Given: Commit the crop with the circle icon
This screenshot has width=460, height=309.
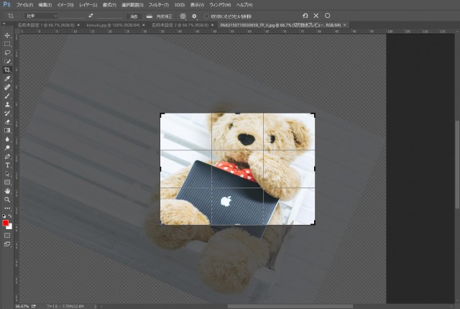Looking at the screenshot, I should point(328,15).
